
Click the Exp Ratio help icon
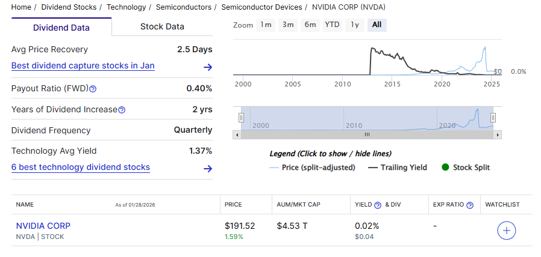pos(470,205)
